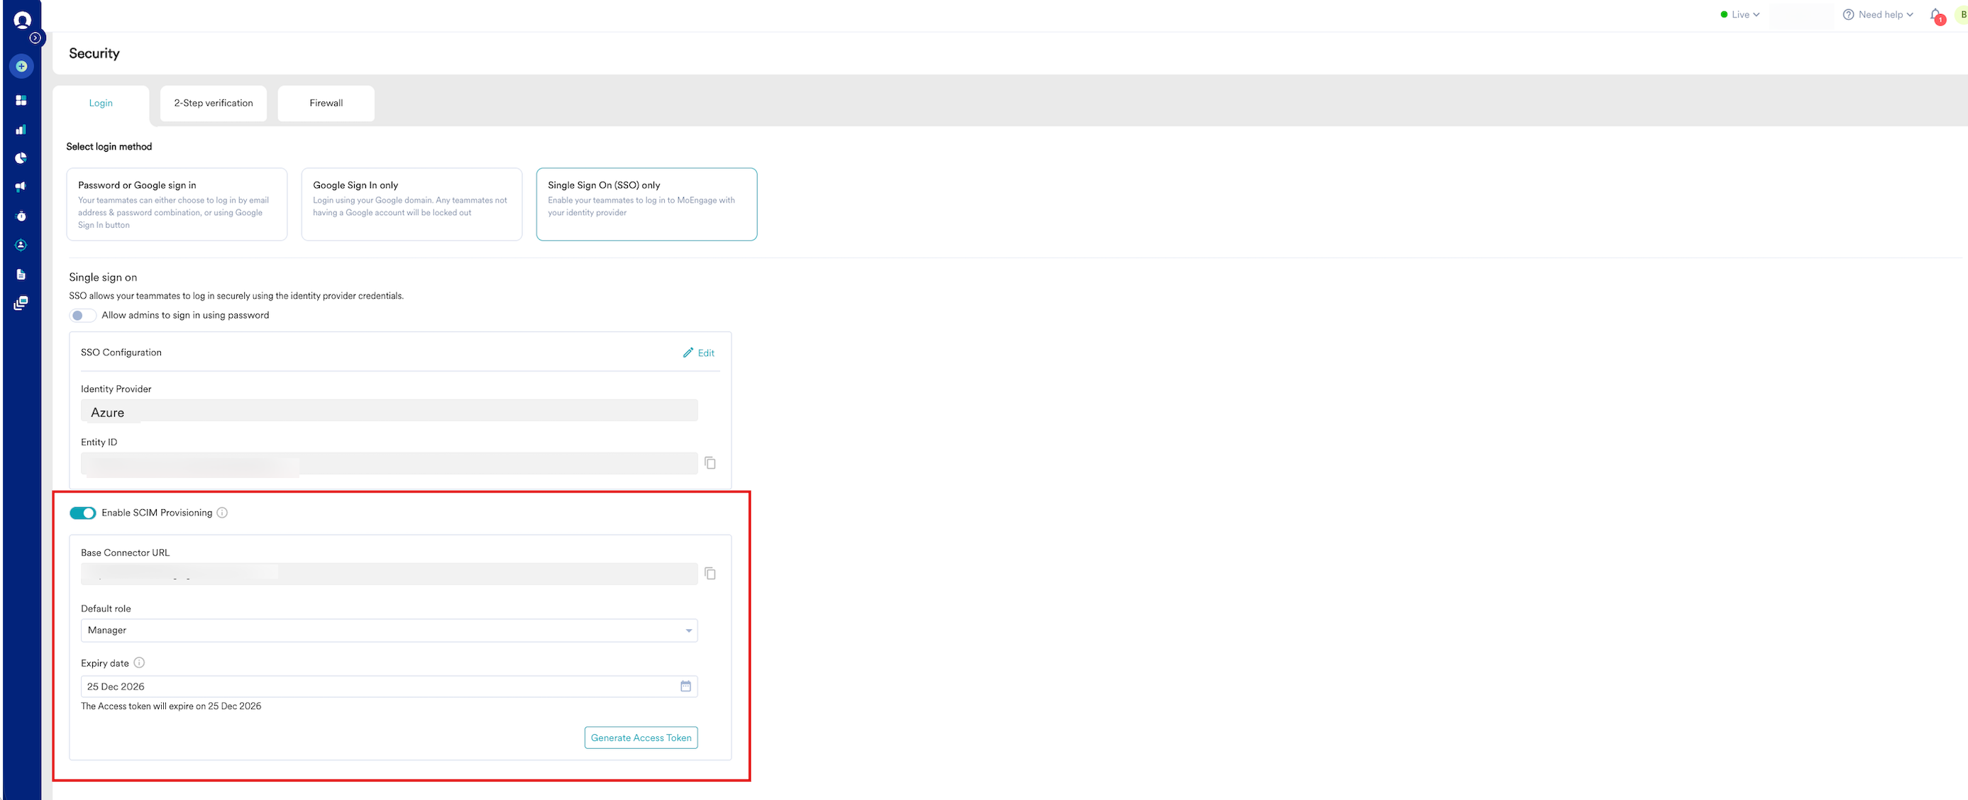Click the Generate Access Token button

click(640, 738)
